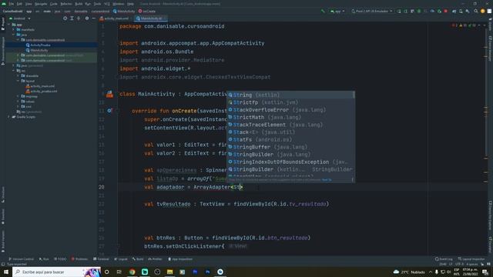Screen dimensions: 493x277
Task: Click the Make Project hammer icon
Action: (x=323, y=11)
